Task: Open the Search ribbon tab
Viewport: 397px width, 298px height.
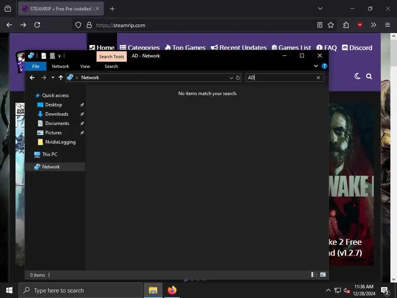Action: pos(111,66)
